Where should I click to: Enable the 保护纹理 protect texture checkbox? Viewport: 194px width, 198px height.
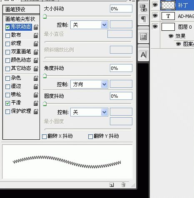coord(7,111)
